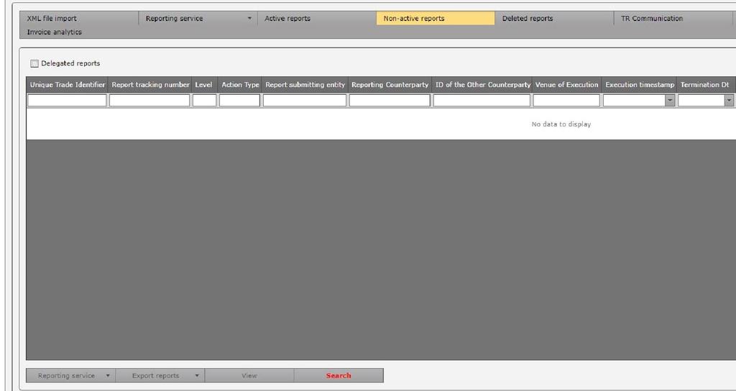Sort by the Level column header
Image resolution: width=736 pixels, height=391 pixels.
(x=204, y=85)
